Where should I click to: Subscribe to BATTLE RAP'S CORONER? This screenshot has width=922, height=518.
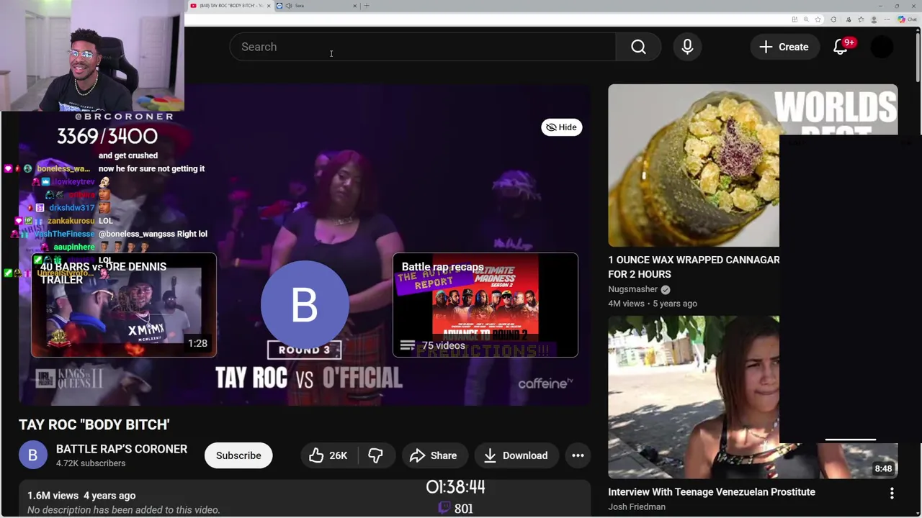click(x=238, y=455)
